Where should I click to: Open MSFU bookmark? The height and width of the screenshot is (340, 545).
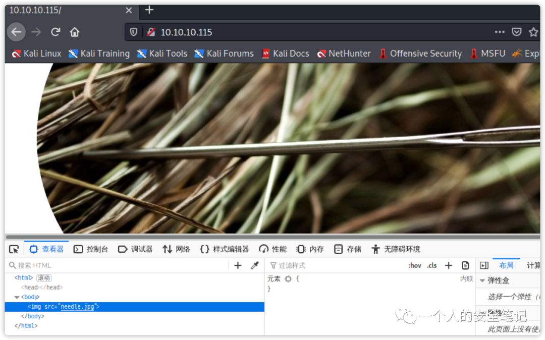point(487,53)
